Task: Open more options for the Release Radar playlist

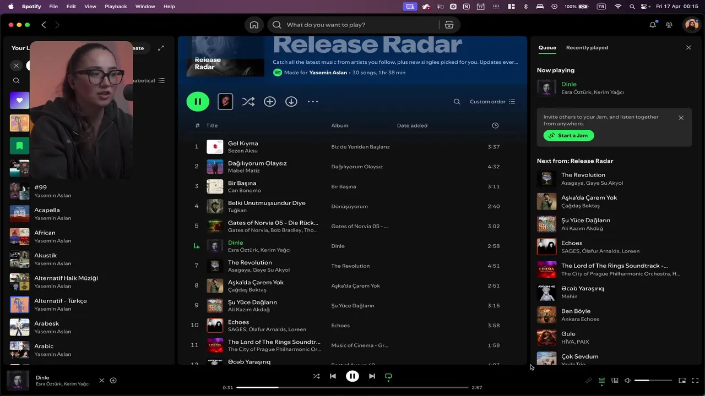Action: pyautogui.click(x=313, y=102)
